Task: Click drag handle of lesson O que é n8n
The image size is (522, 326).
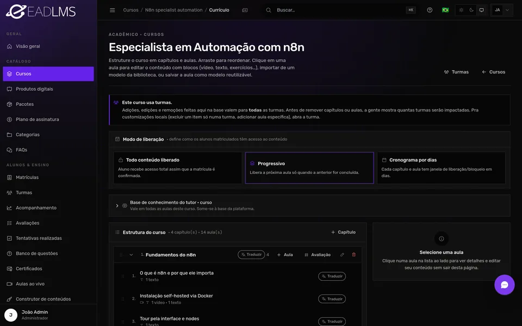Action: [123, 276]
